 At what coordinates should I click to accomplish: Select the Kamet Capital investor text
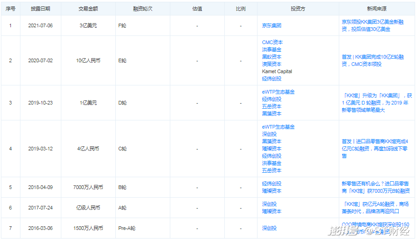coord(277,71)
